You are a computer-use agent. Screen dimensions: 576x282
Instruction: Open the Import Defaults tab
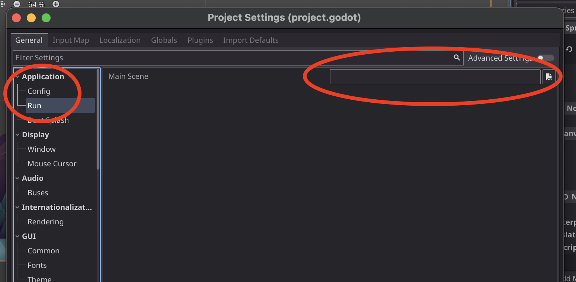tap(250, 40)
